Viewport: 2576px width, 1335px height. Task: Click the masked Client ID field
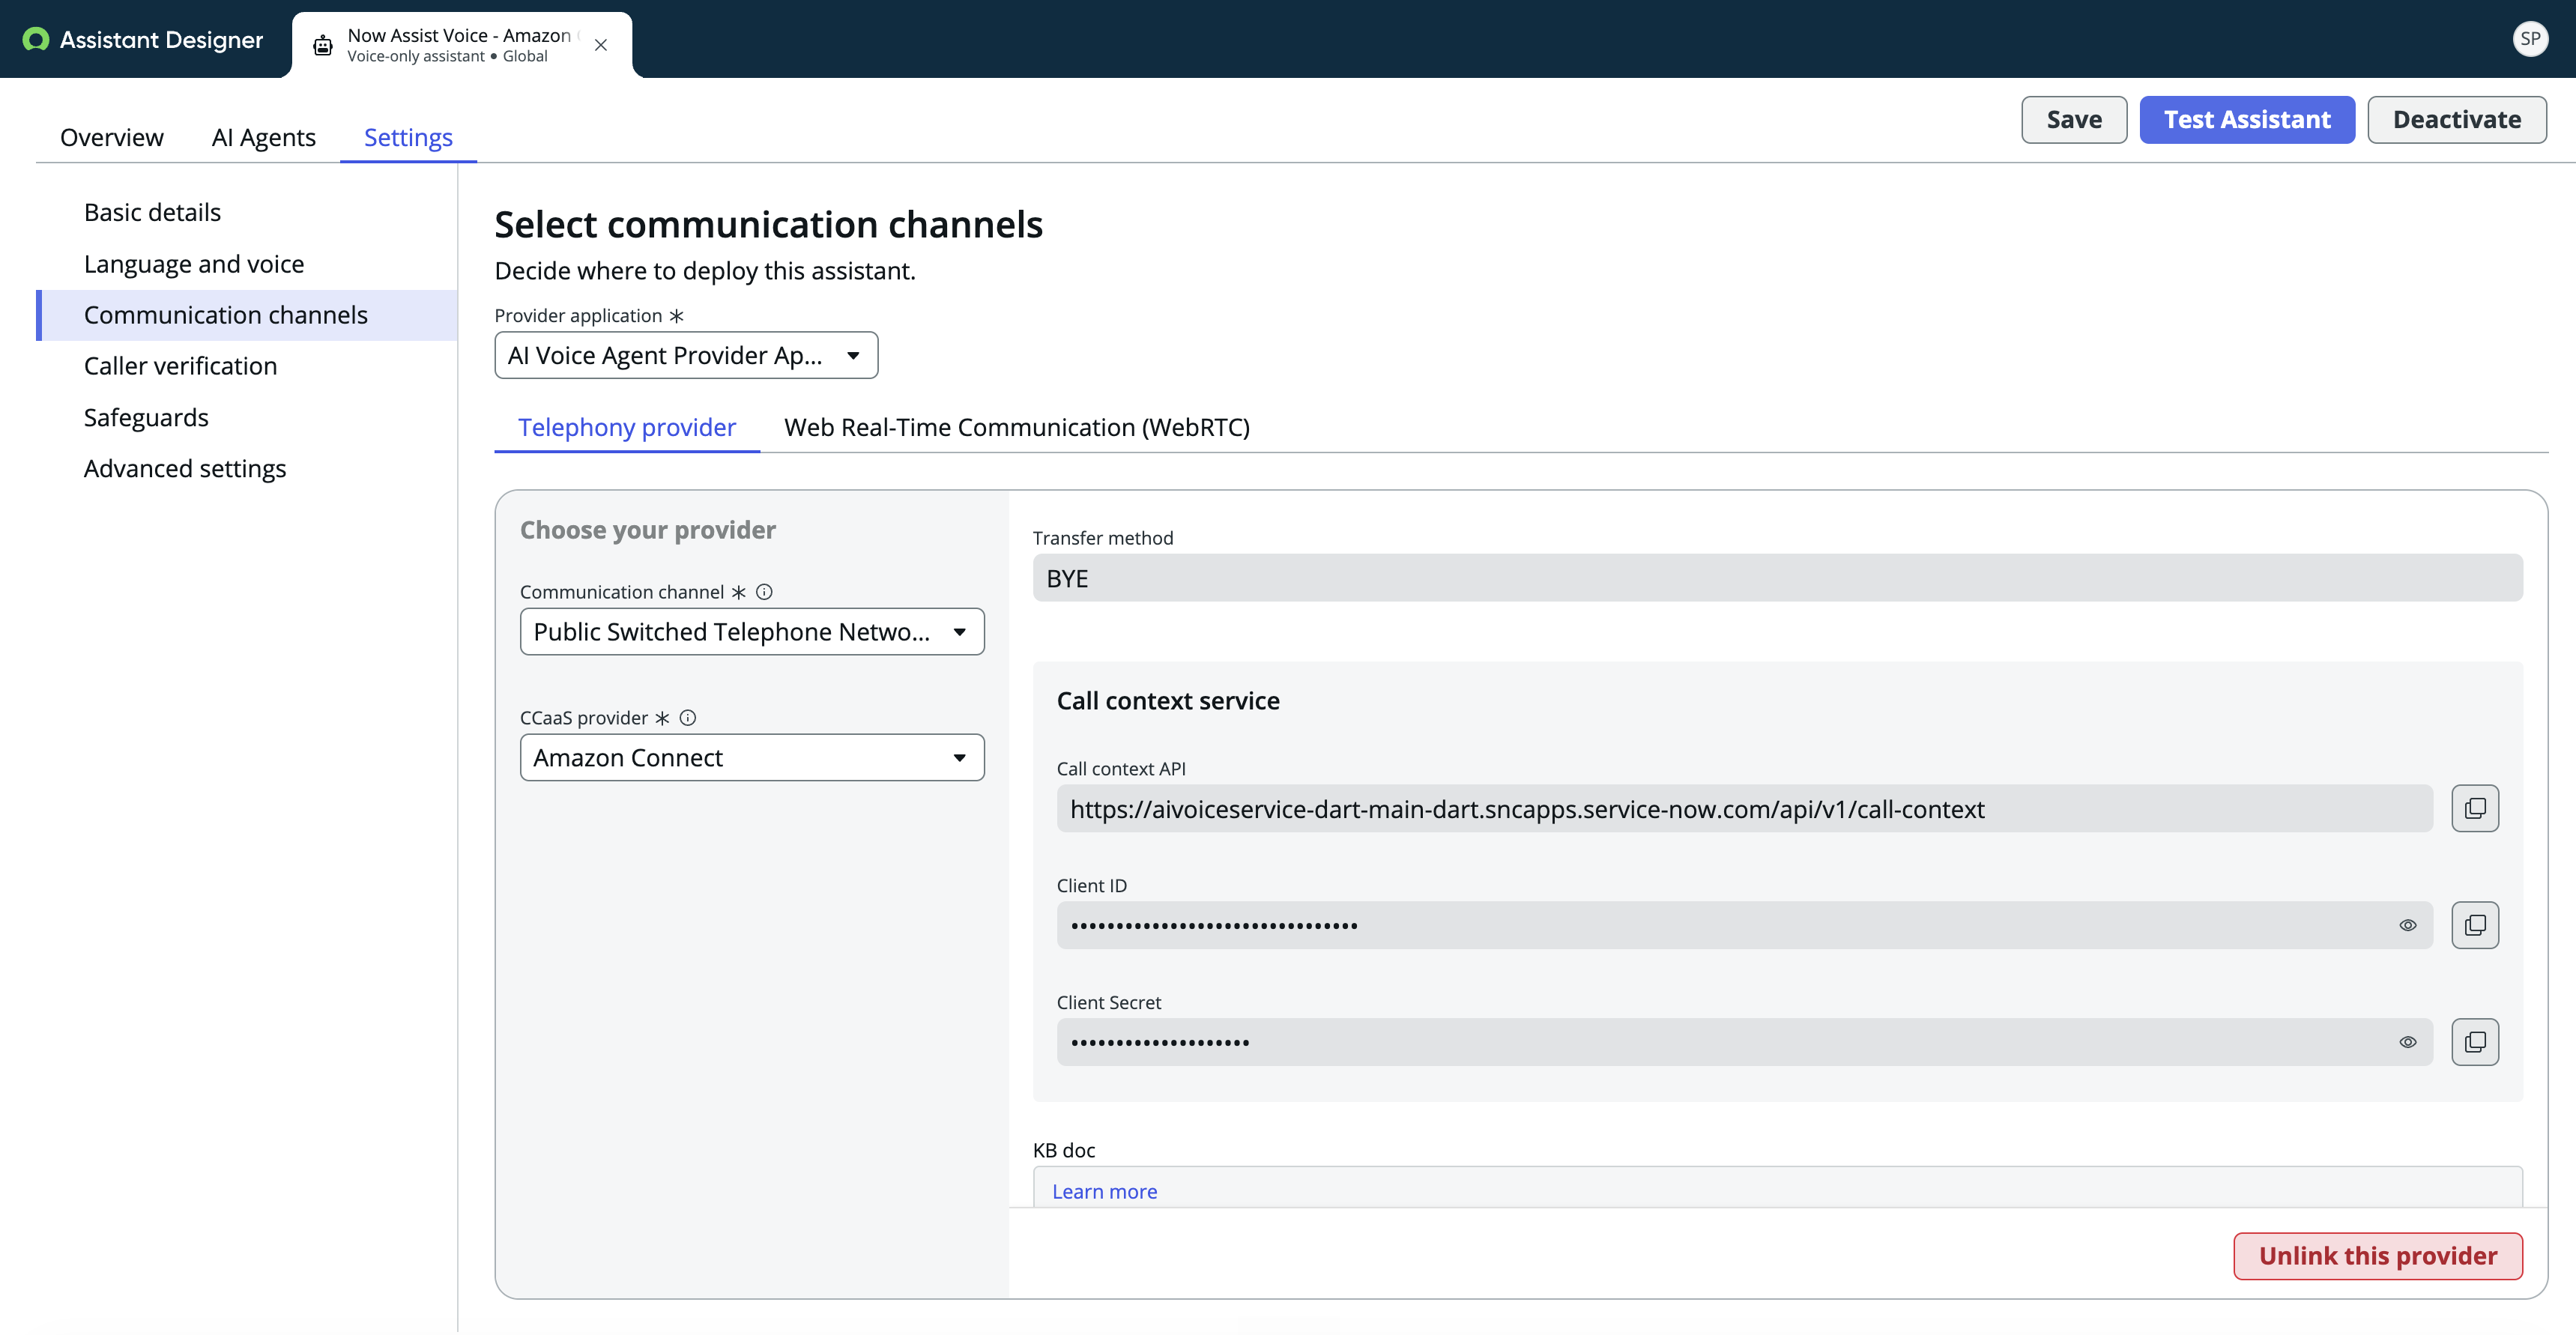[1744, 925]
